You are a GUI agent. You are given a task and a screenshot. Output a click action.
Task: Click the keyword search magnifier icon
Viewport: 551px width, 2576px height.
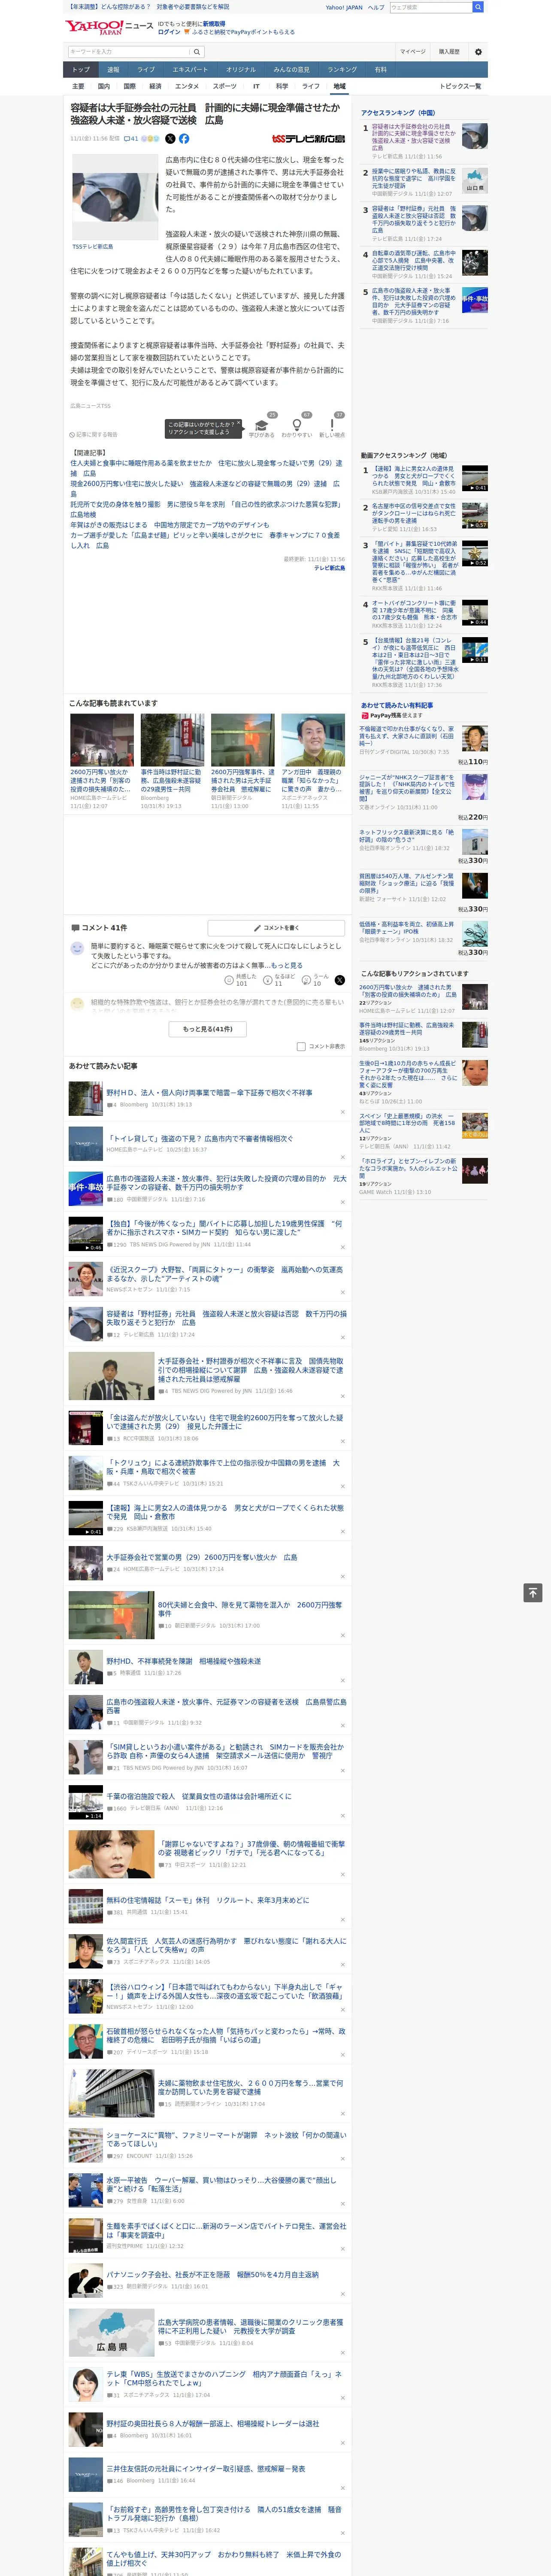197,52
